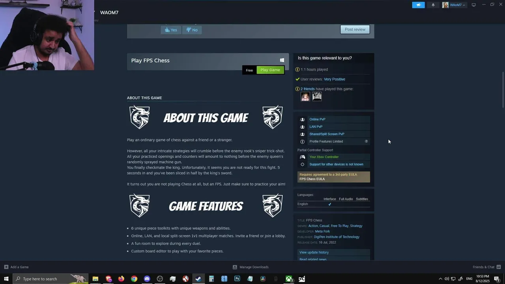The width and height of the screenshot is (505, 284).
Task: Click the Online PvP multiplayer icon
Action: 303,120
